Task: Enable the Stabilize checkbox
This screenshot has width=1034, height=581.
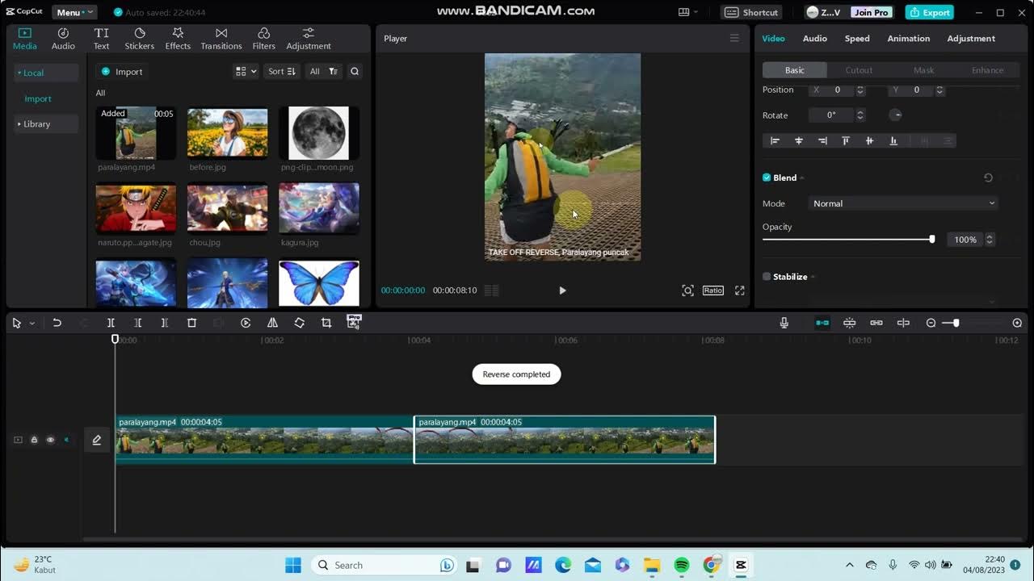Action: pyautogui.click(x=767, y=277)
